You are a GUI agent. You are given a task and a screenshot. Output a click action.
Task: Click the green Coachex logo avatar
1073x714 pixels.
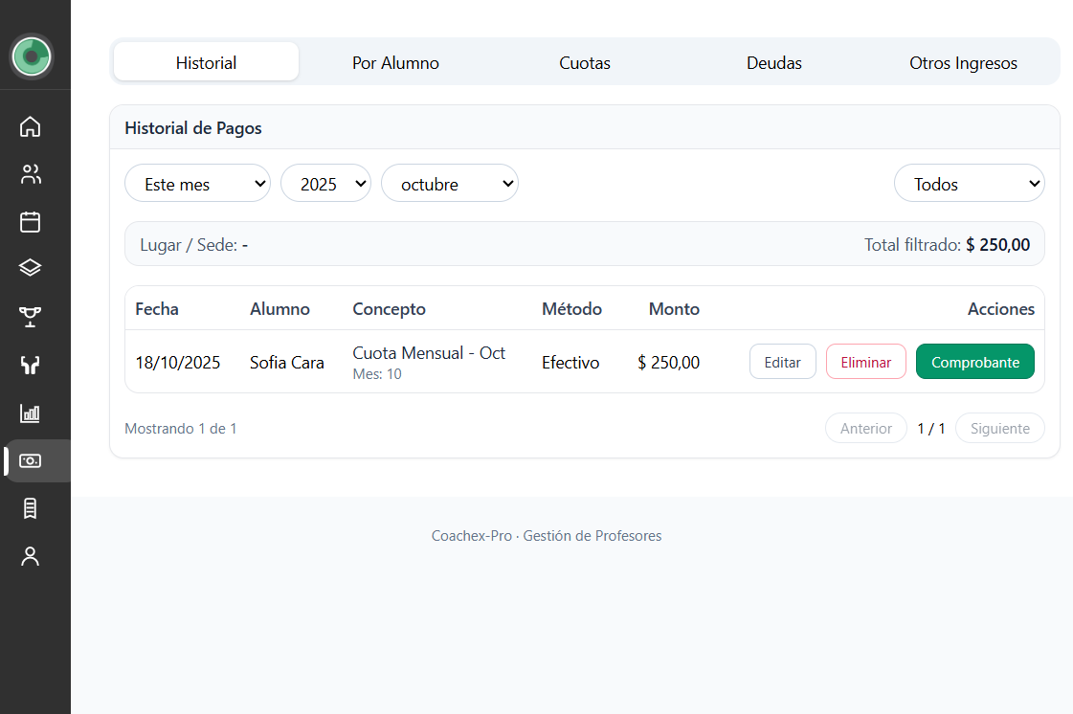(x=32, y=56)
